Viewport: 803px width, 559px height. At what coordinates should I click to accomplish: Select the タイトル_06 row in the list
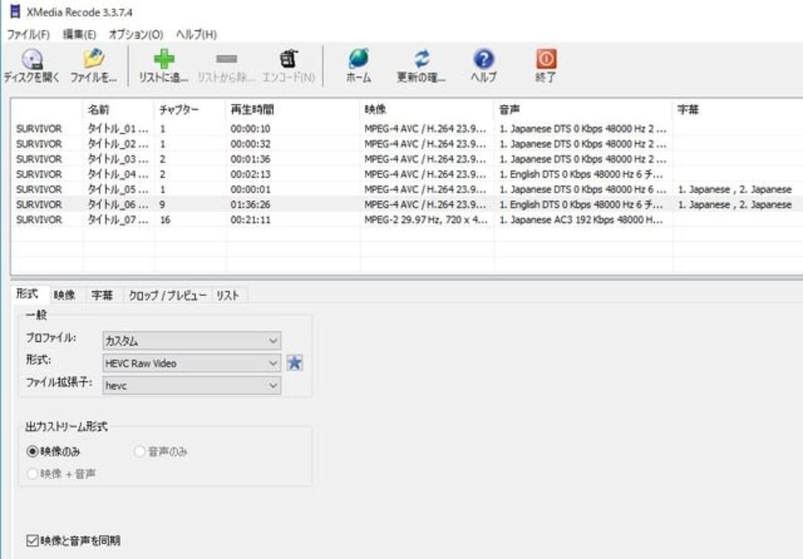[x=408, y=204]
